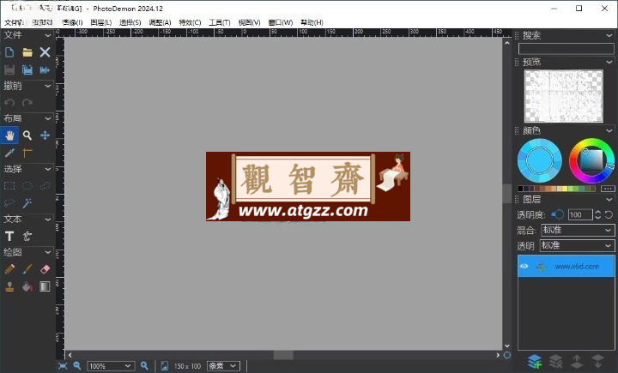Select the Gradient tool

[x=45, y=286]
